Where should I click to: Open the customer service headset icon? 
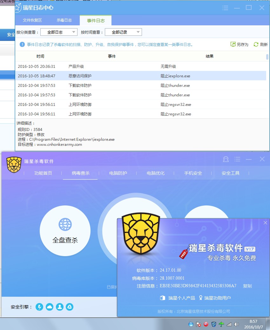point(226,159)
